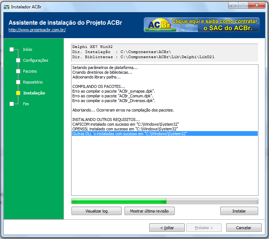Select the Pacotes step in sidebar

click(30, 71)
